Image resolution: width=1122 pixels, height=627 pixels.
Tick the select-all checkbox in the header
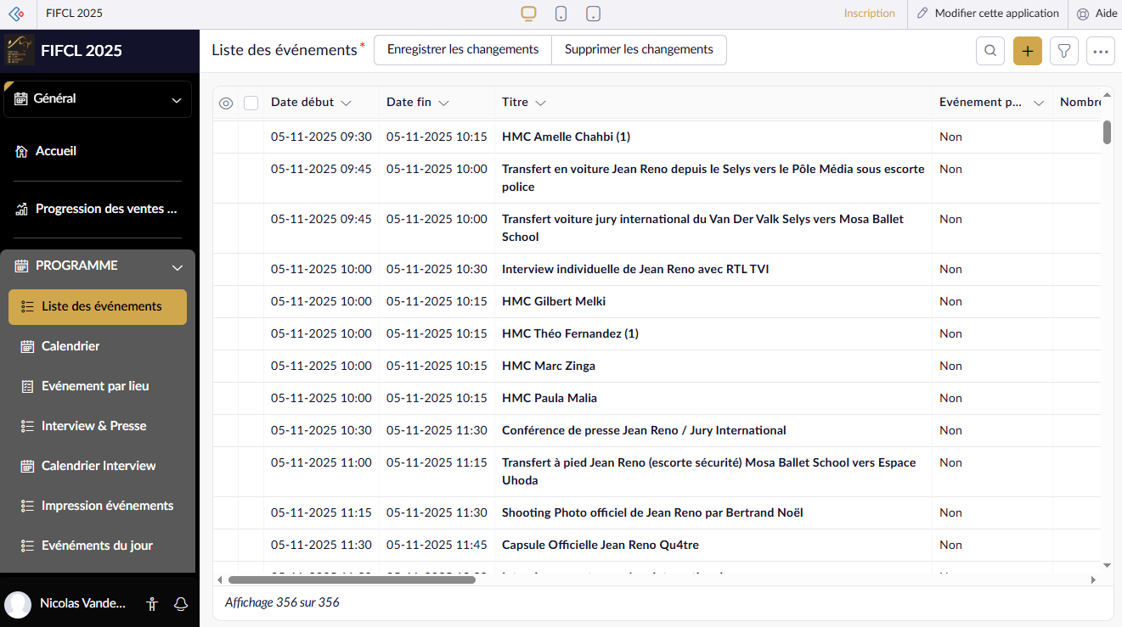[x=251, y=103]
